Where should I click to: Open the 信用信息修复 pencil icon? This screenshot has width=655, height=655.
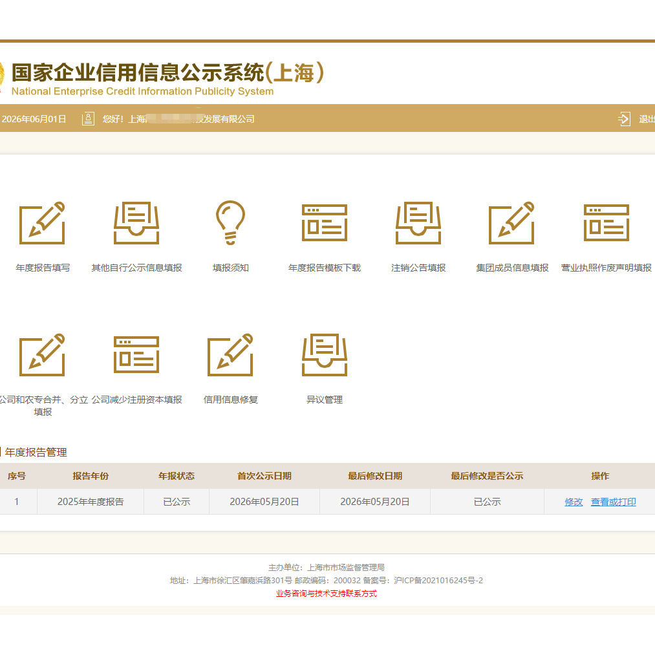(231, 354)
